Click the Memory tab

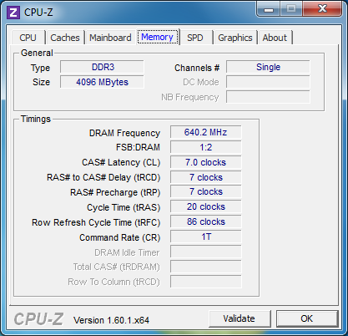pos(157,37)
